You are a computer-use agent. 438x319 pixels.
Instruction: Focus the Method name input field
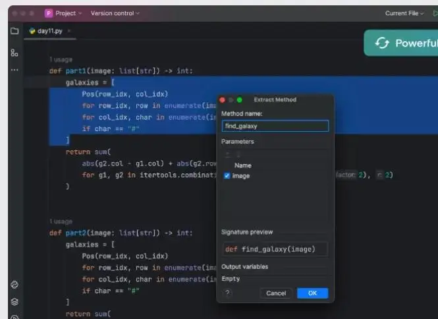275,126
